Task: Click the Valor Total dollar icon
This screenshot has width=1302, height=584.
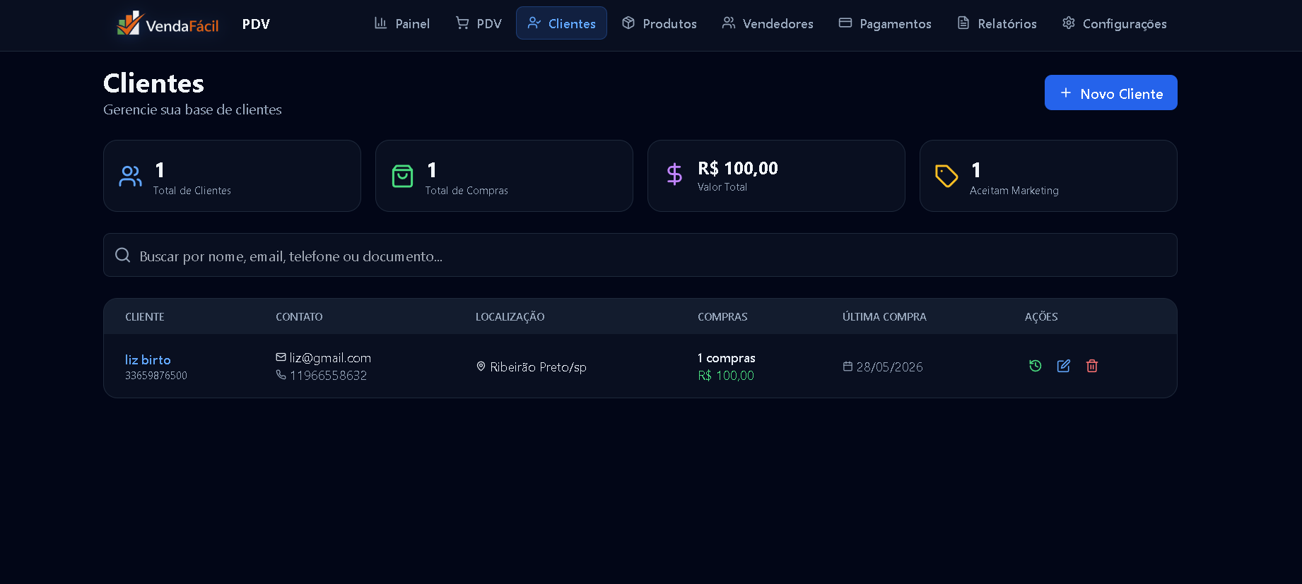Action: pyautogui.click(x=675, y=174)
